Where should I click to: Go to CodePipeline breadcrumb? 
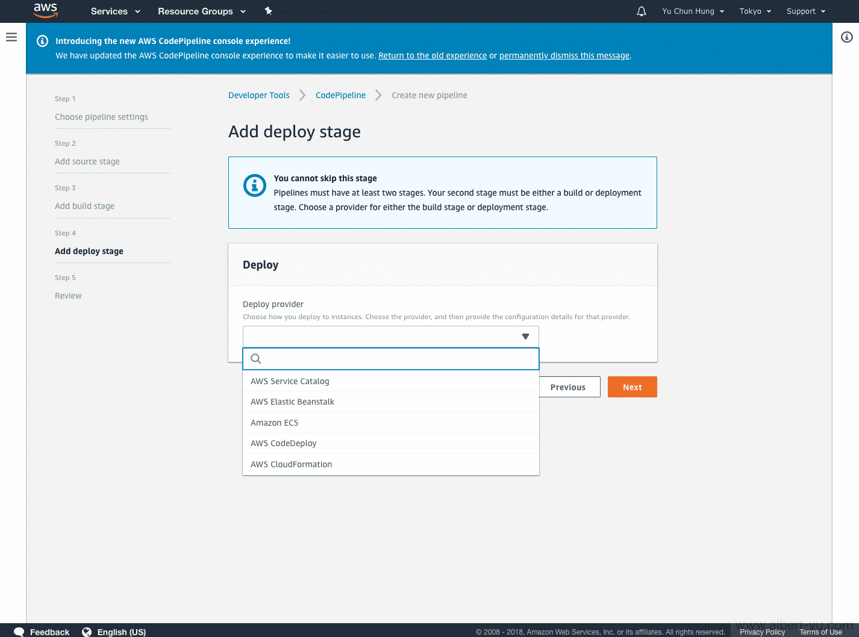341,95
